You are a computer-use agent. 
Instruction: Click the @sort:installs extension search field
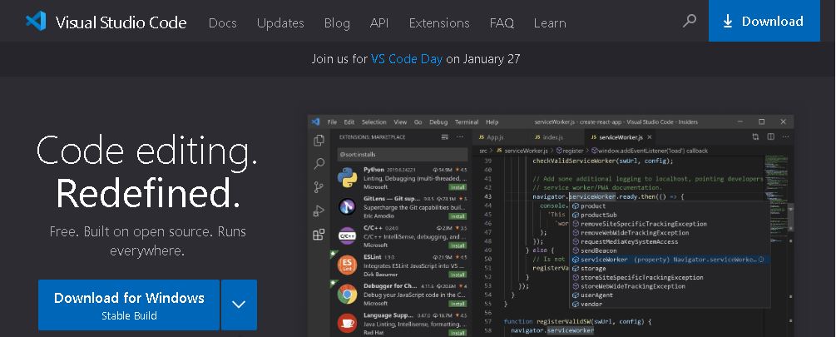pyautogui.click(x=403, y=154)
